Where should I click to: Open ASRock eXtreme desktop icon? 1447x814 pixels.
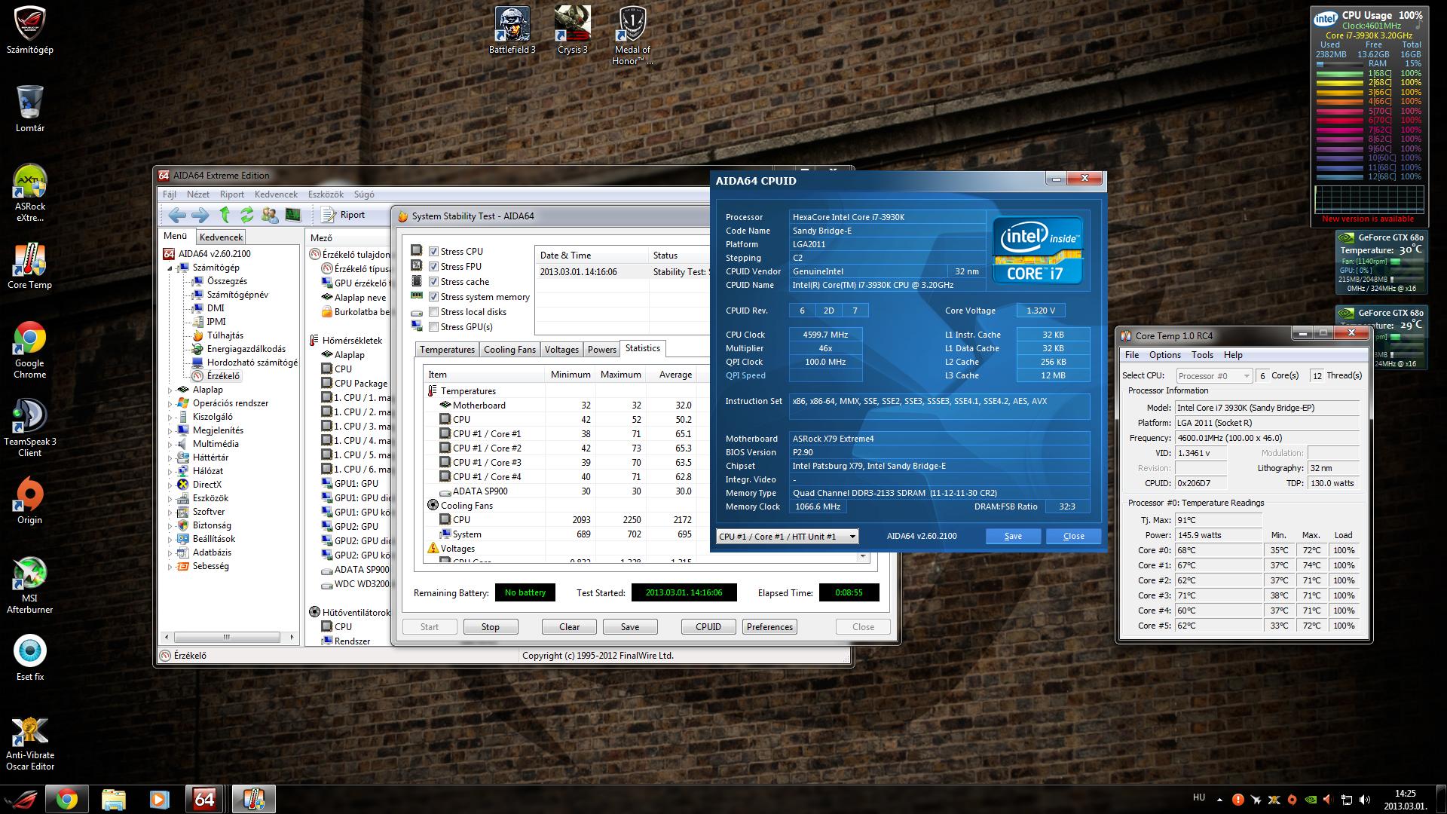tap(29, 193)
